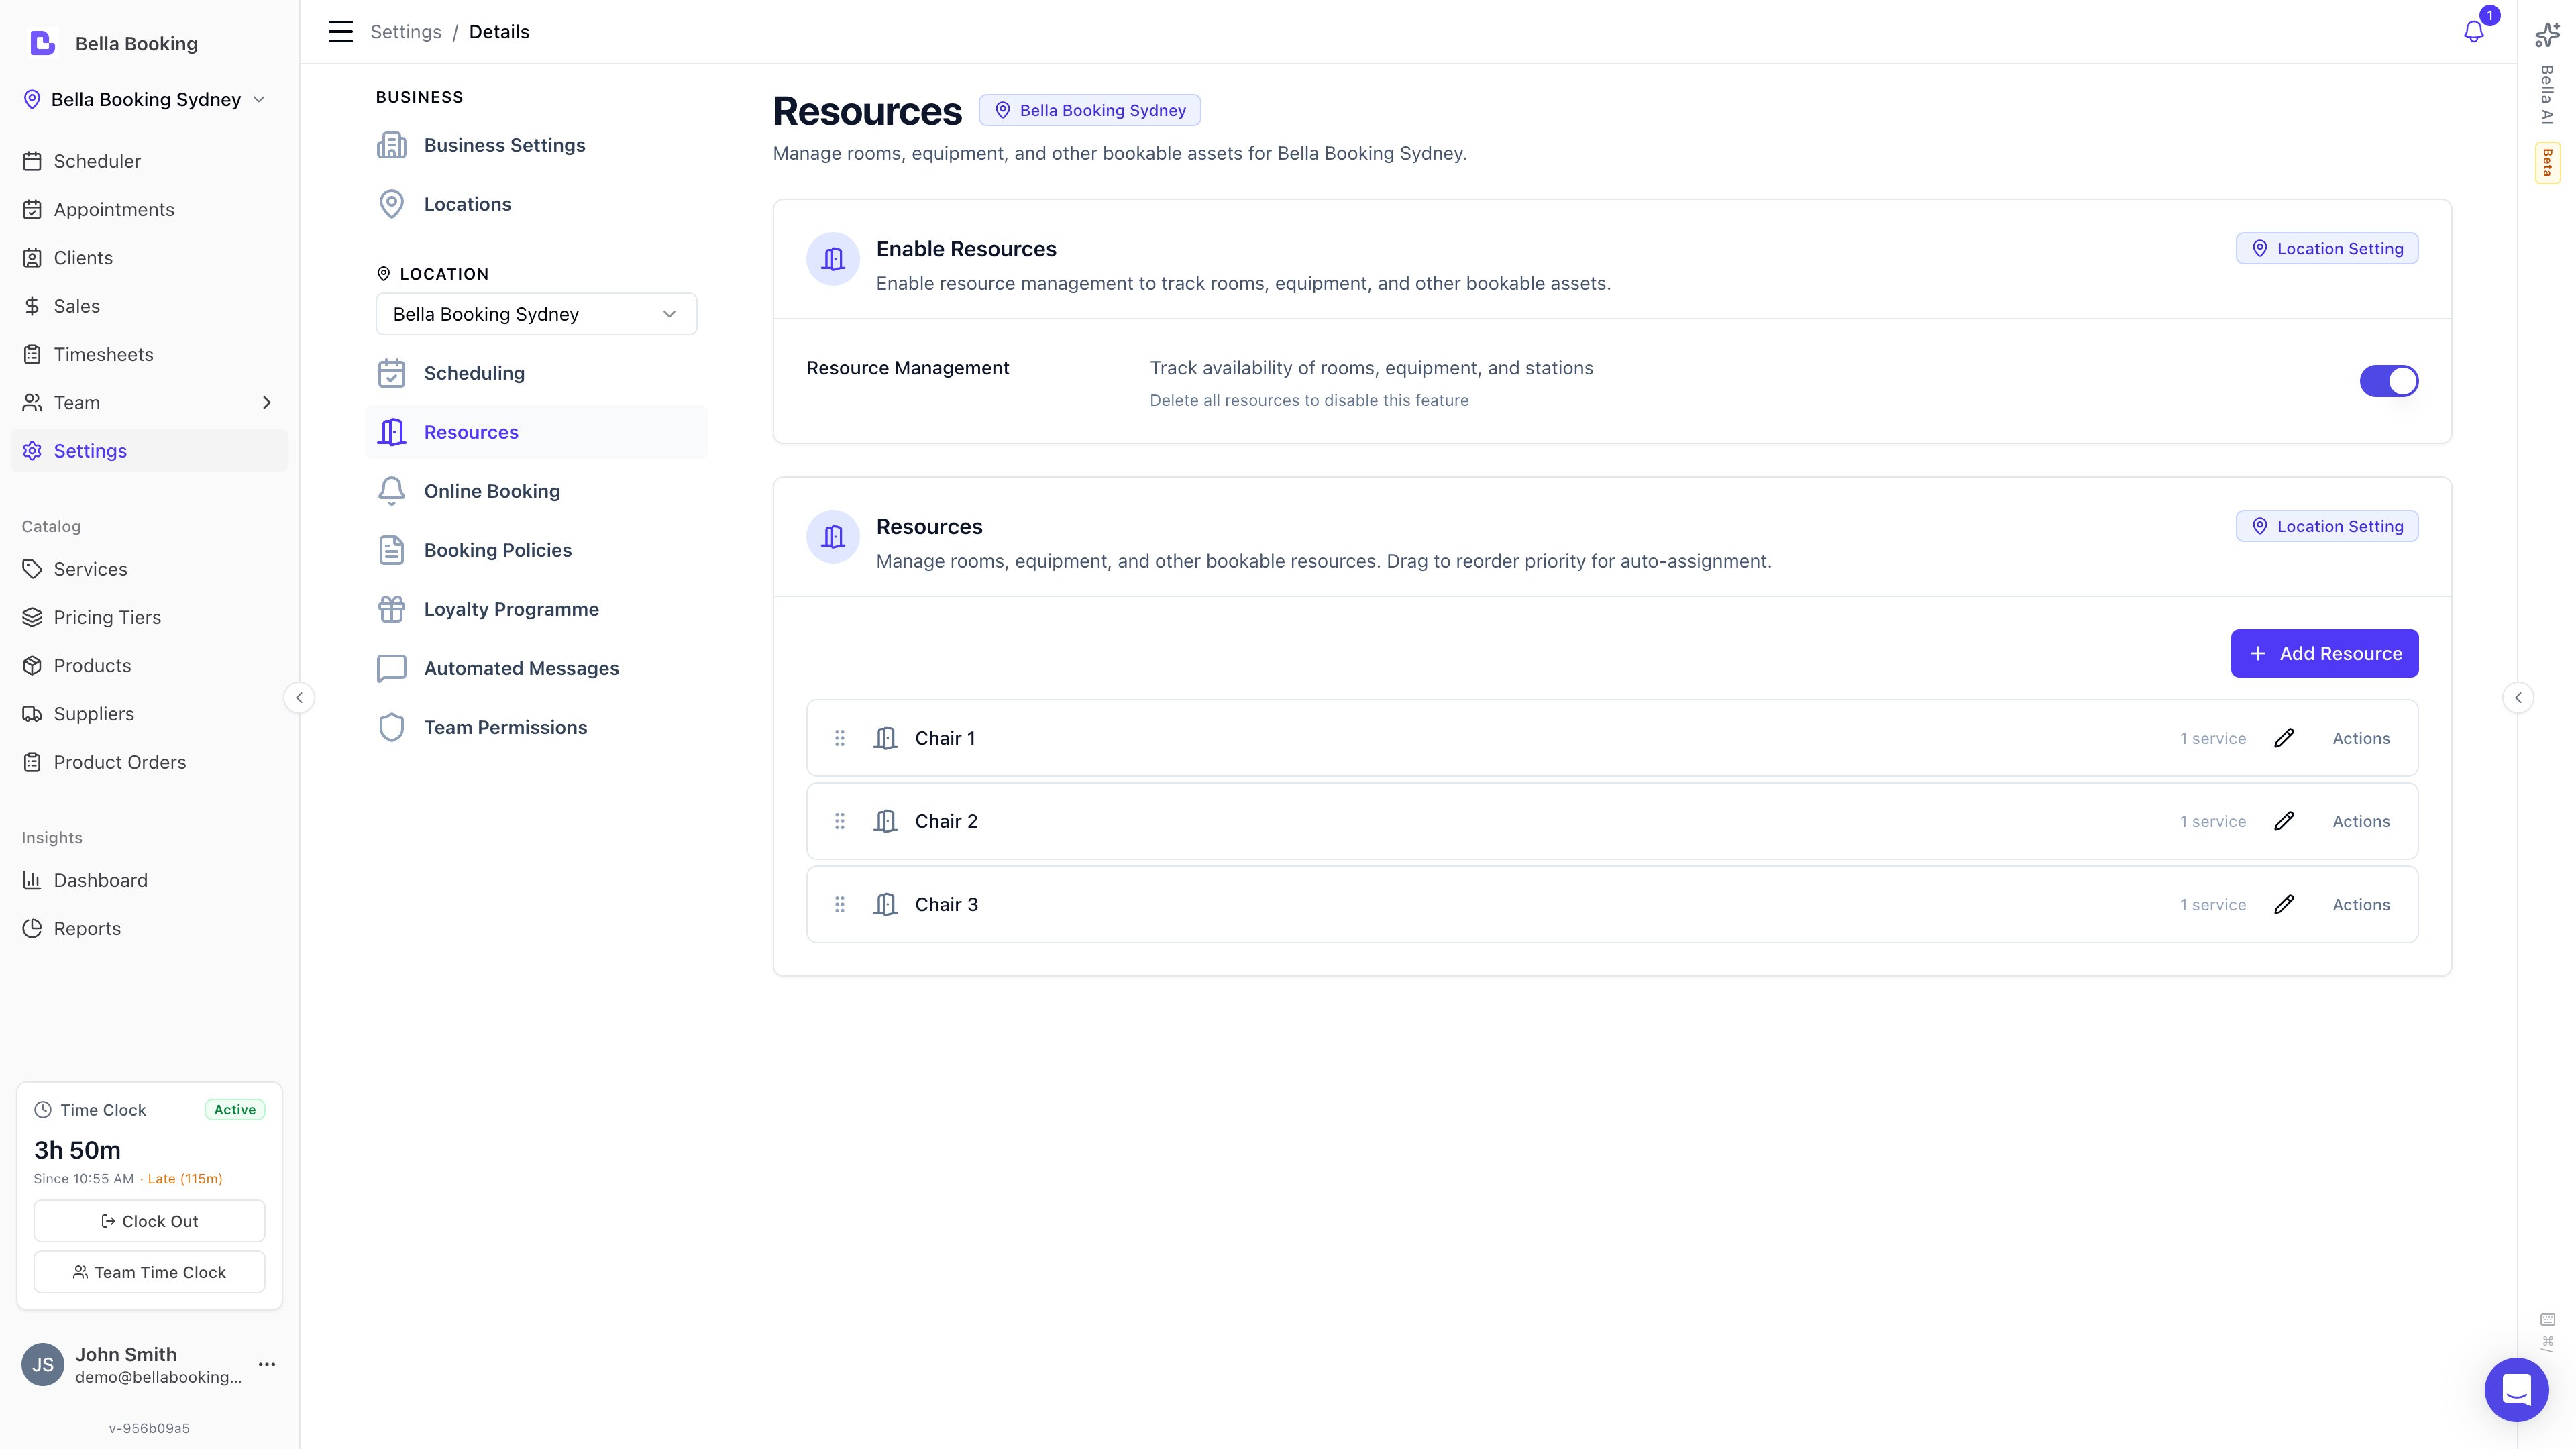The width and height of the screenshot is (2576, 1449).
Task: Go to Appointments
Action: (149, 209)
